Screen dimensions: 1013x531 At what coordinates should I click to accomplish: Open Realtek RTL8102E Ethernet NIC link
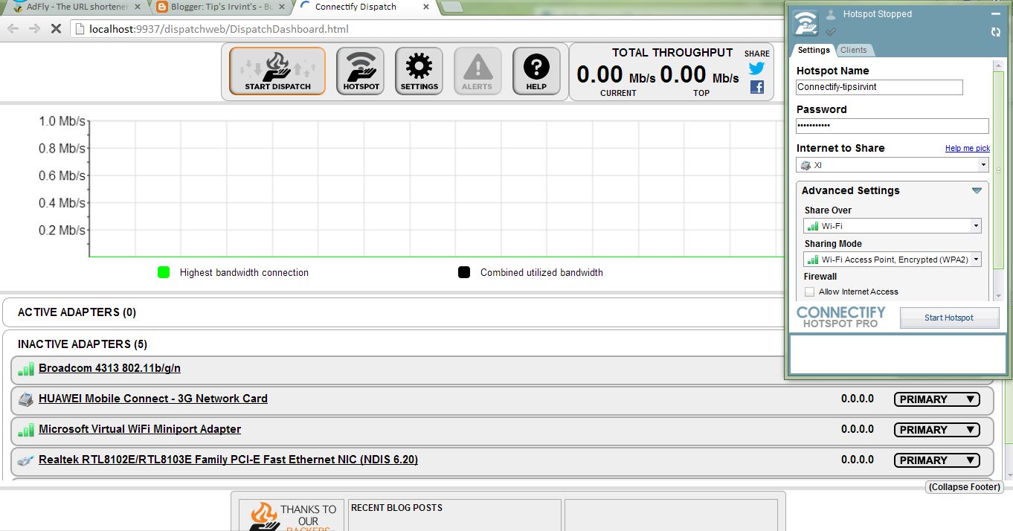pyautogui.click(x=228, y=460)
